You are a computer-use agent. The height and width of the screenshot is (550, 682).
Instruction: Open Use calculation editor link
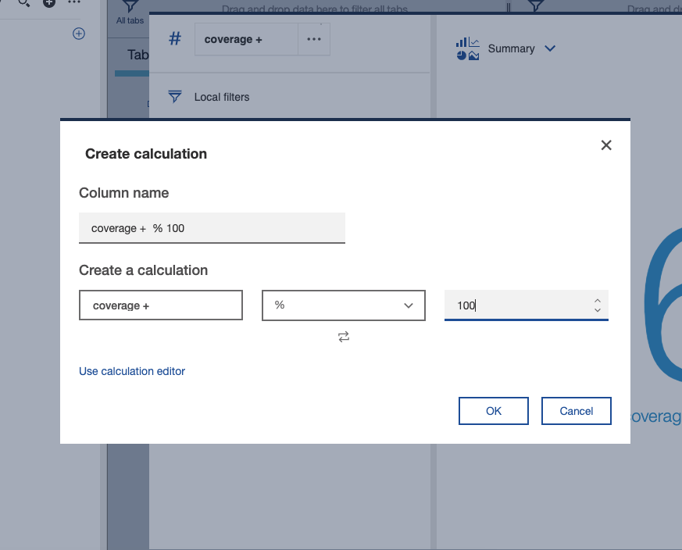tap(132, 371)
